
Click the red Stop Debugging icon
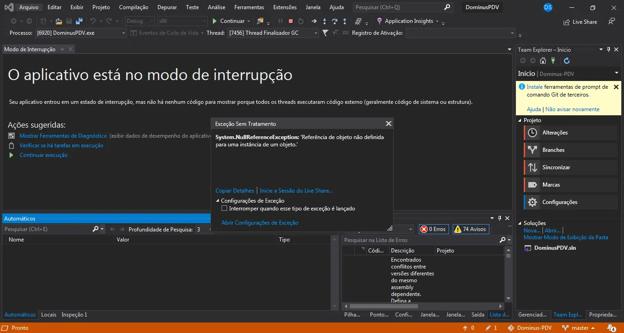tap(291, 21)
